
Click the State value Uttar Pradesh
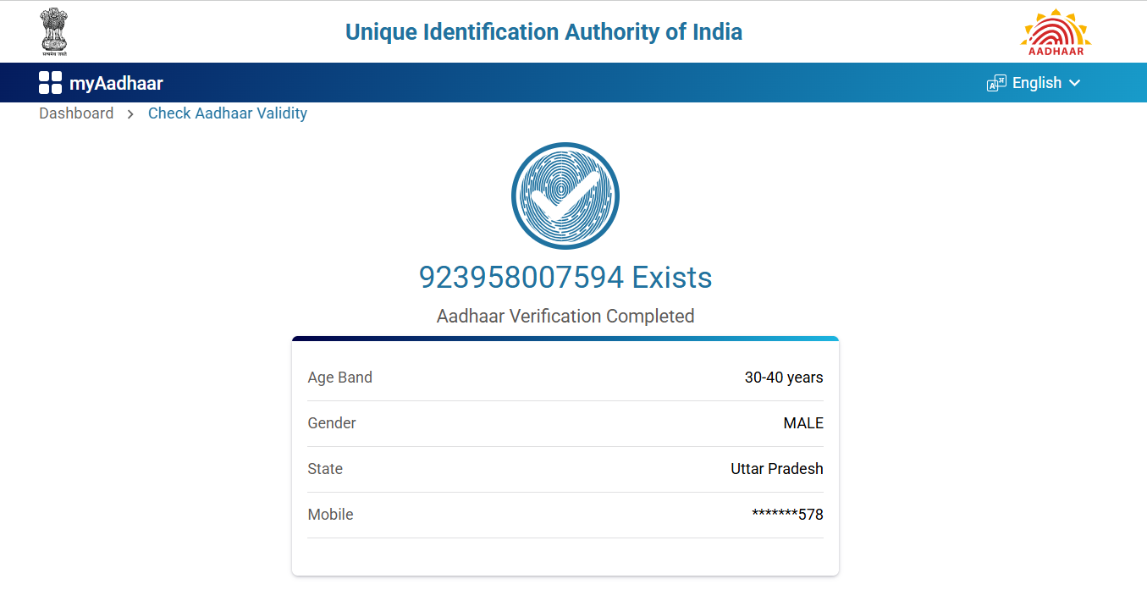(777, 469)
